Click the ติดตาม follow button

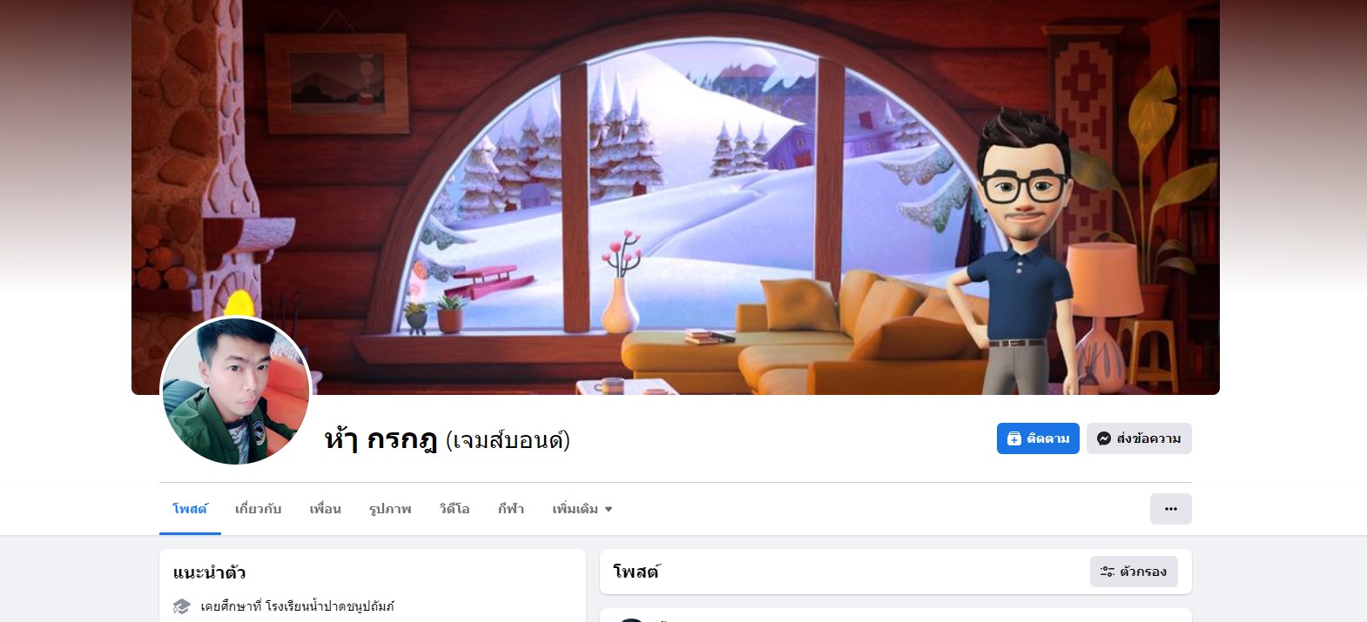tap(1038, 438)
